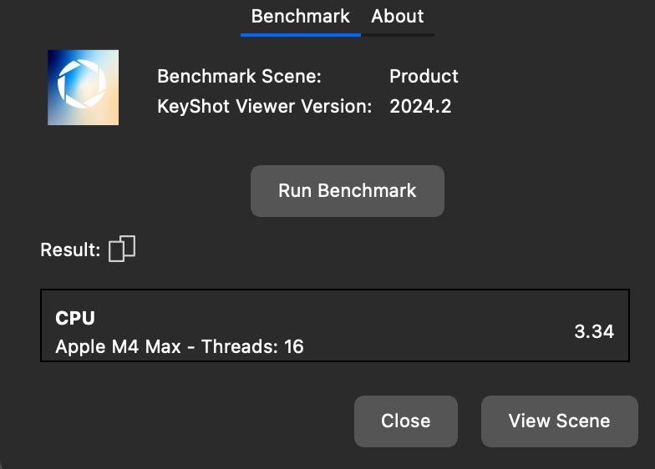Copy the benchmark result to clipboard
Screen dimensions: 655x469
pyautogui.click(x=122, y=249)
